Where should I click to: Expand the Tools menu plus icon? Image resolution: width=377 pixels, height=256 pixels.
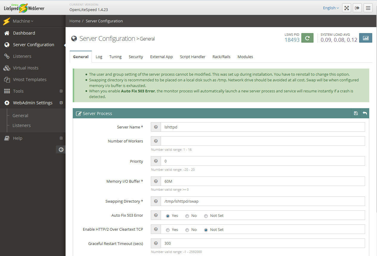[61, 91]
